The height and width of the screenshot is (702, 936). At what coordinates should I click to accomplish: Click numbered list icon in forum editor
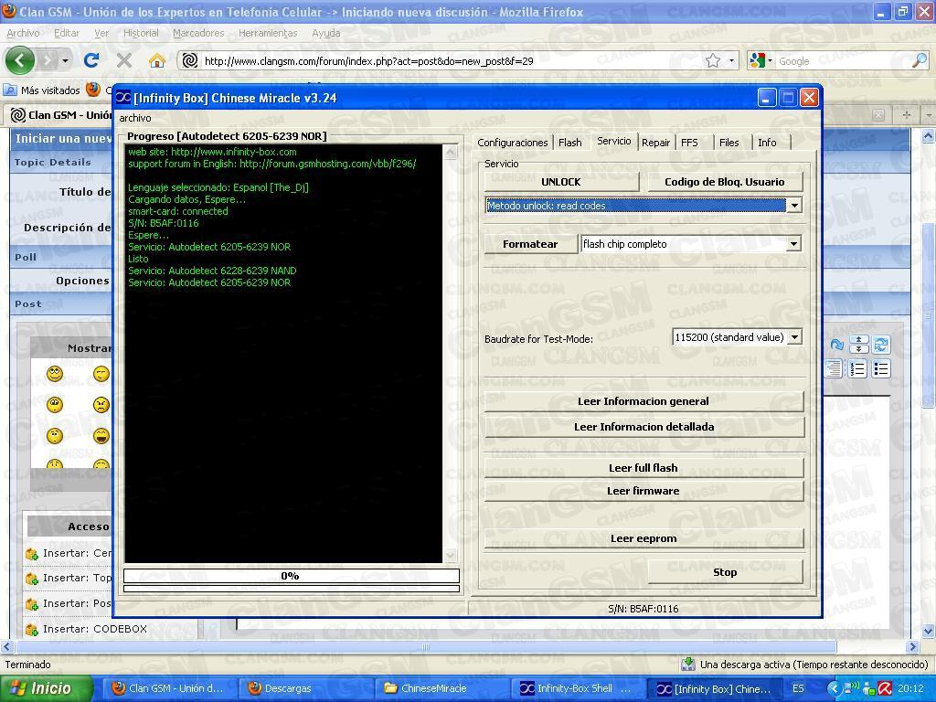pos(857,368)
